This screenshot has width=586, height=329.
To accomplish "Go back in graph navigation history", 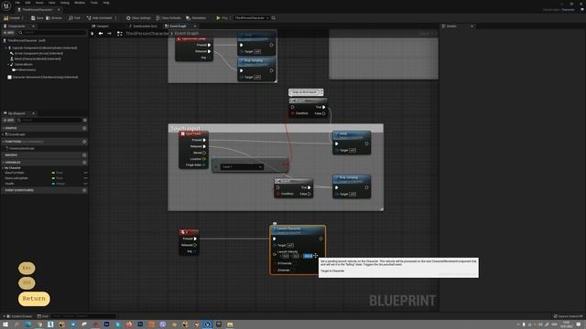I will 101,34.
